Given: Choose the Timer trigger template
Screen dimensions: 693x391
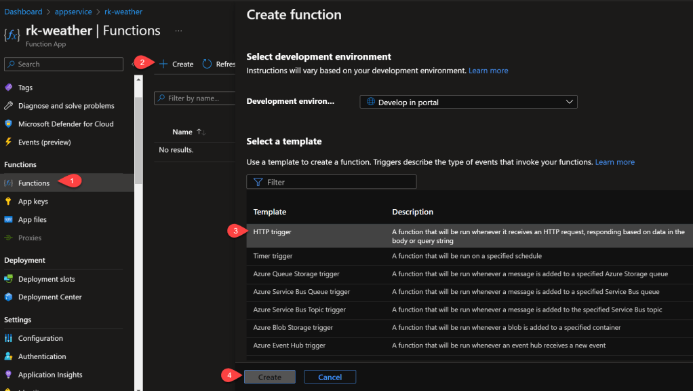Looking at the screenshot, I should [x=273, y=256].
